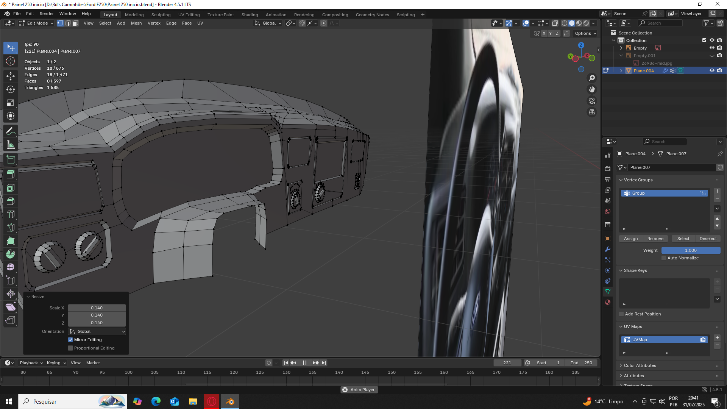The width and height of the screenshot is (727, 409).
Task: Open the Global orientation dropdown in Resize
Action: 97,331
